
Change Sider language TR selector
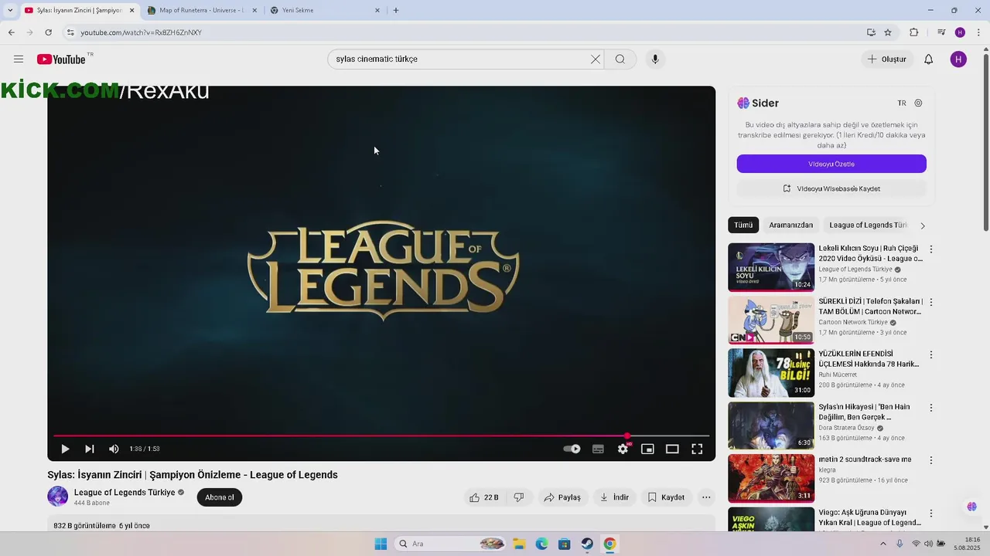pyautogui.click(x=902, y=103)
